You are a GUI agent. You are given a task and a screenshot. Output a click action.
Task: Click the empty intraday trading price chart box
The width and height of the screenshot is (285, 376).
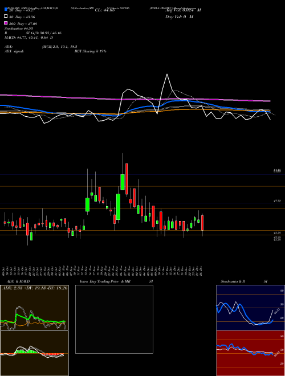point(114,319)
